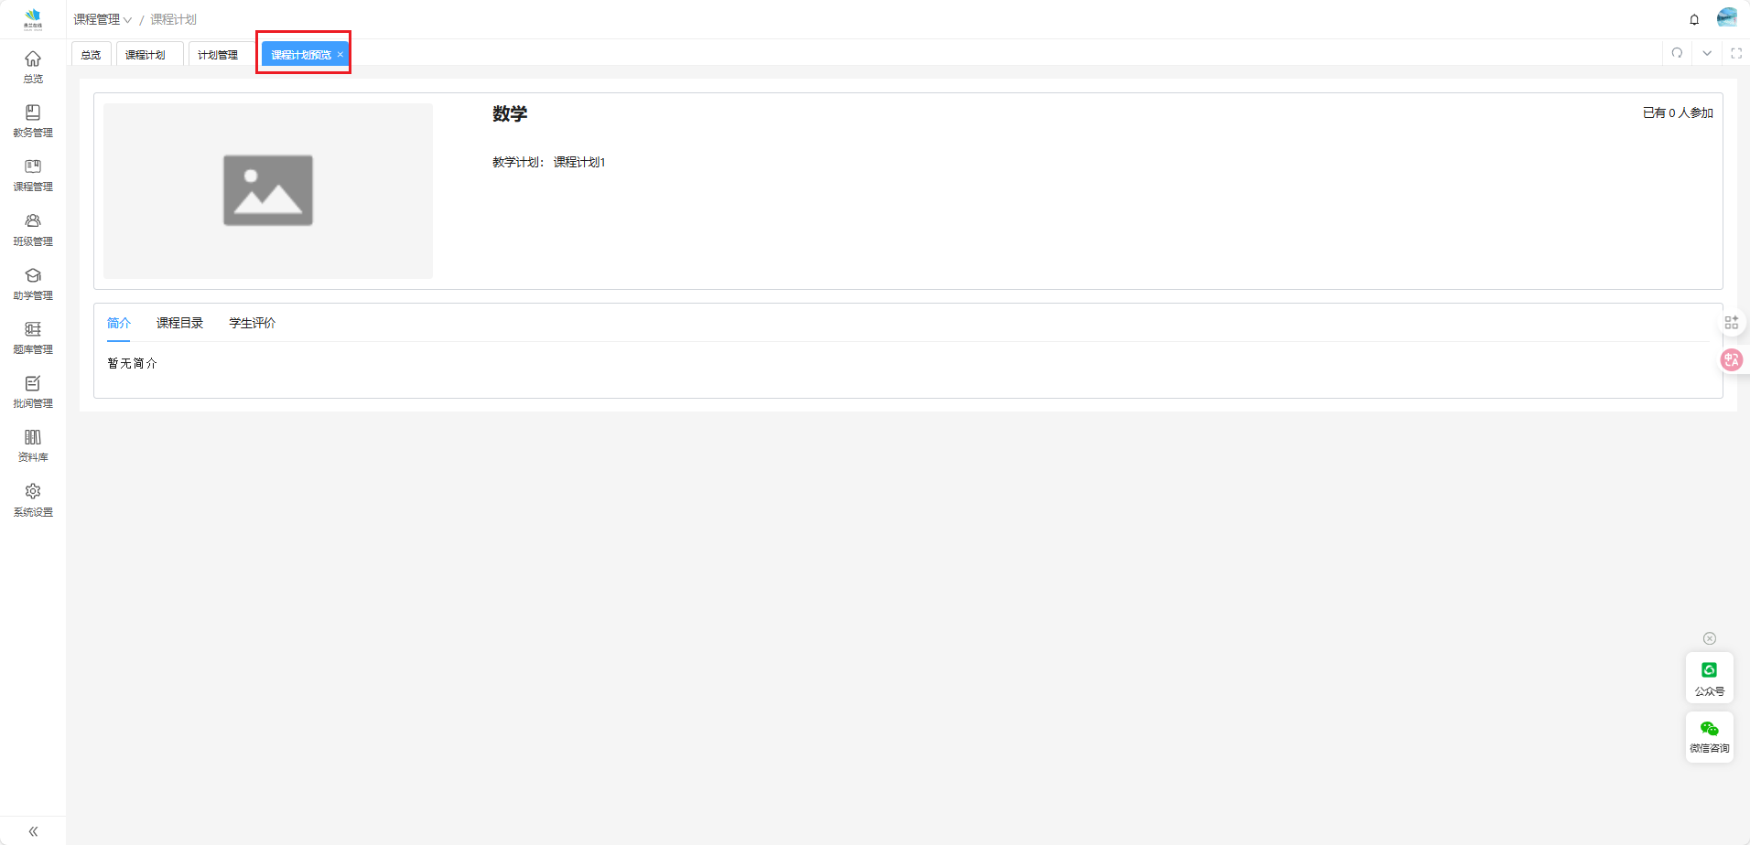Refresh the current tab page
Viewport: 1750px width, 845px height.
tap(1677, 53)
